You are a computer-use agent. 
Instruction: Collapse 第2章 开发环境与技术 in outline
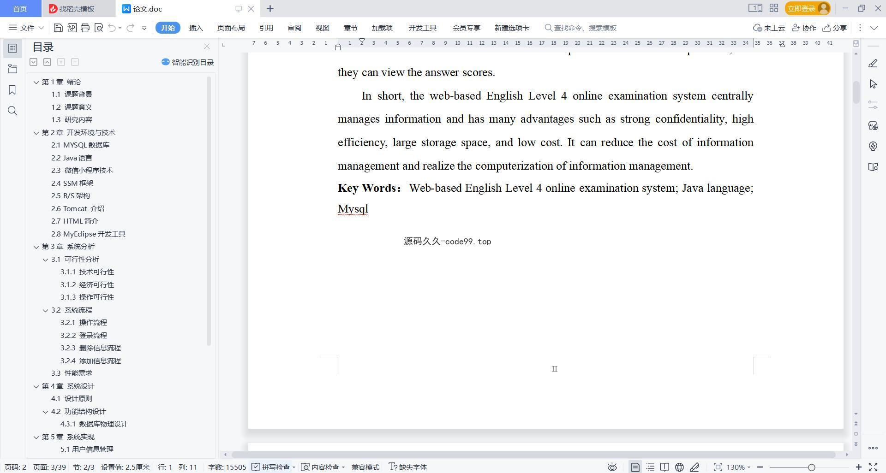pos(36,133)
